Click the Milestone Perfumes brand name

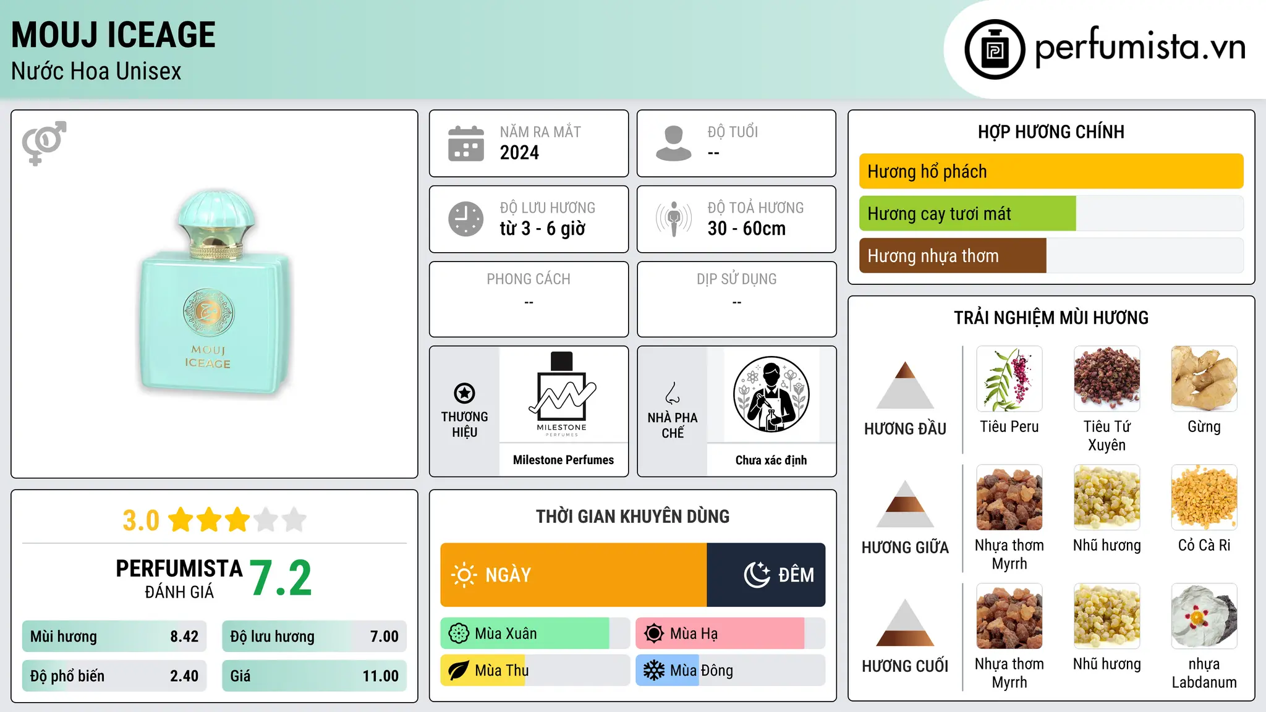point(563,460)
